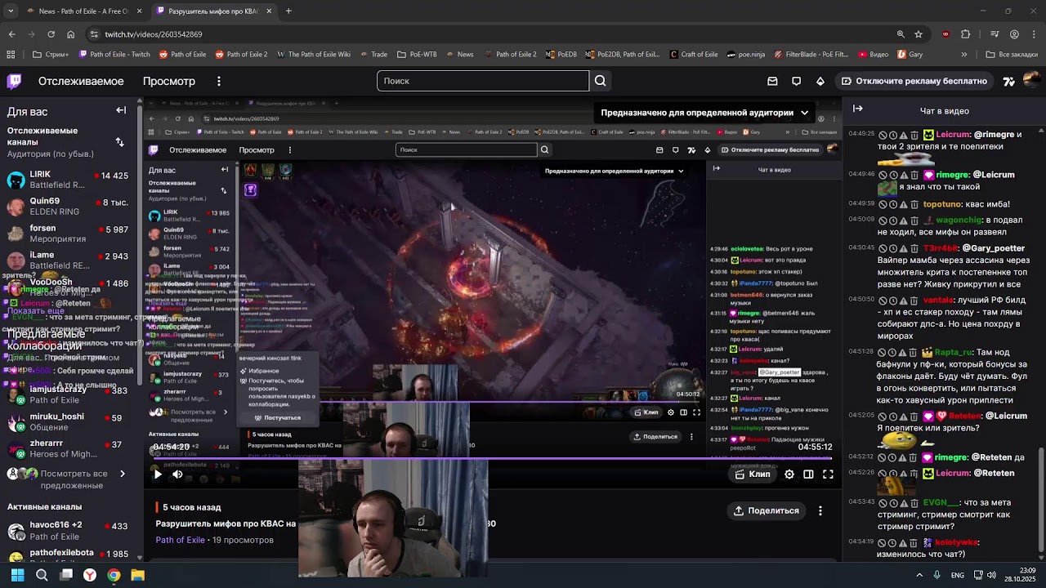Viewport: 1046px width, 588px height.
Task: Click the Bits diamond icon in Twitch header
Action: coord(820,81)
